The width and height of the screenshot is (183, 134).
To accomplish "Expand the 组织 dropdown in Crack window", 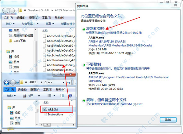I will (x=10, y=96).
